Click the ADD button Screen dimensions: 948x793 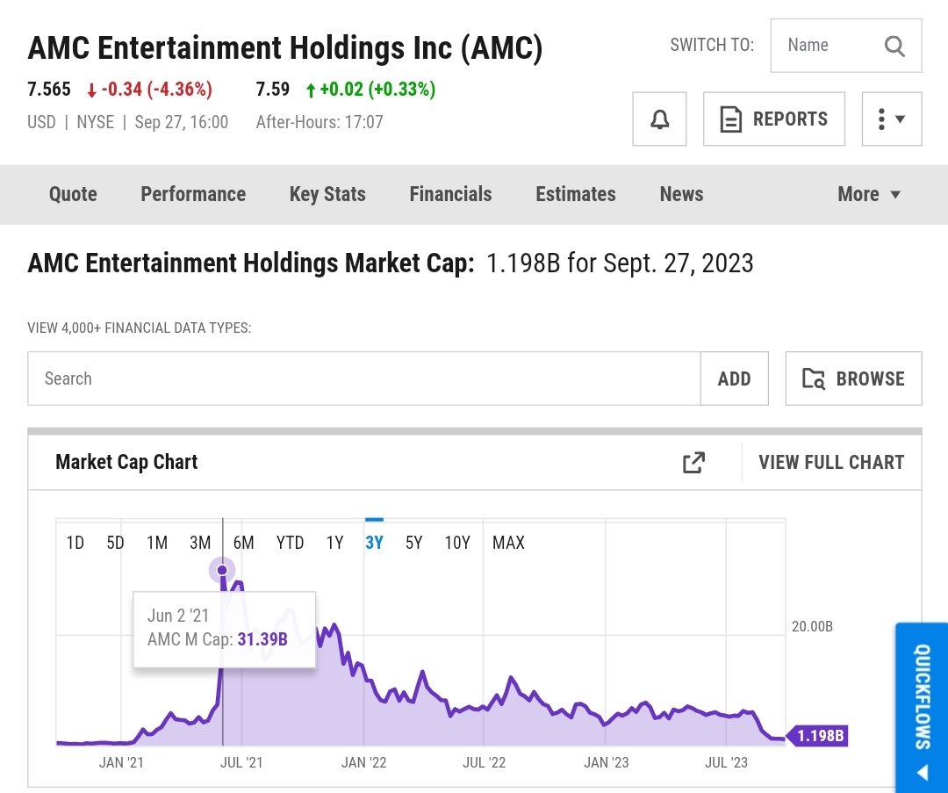pos(734,378)
